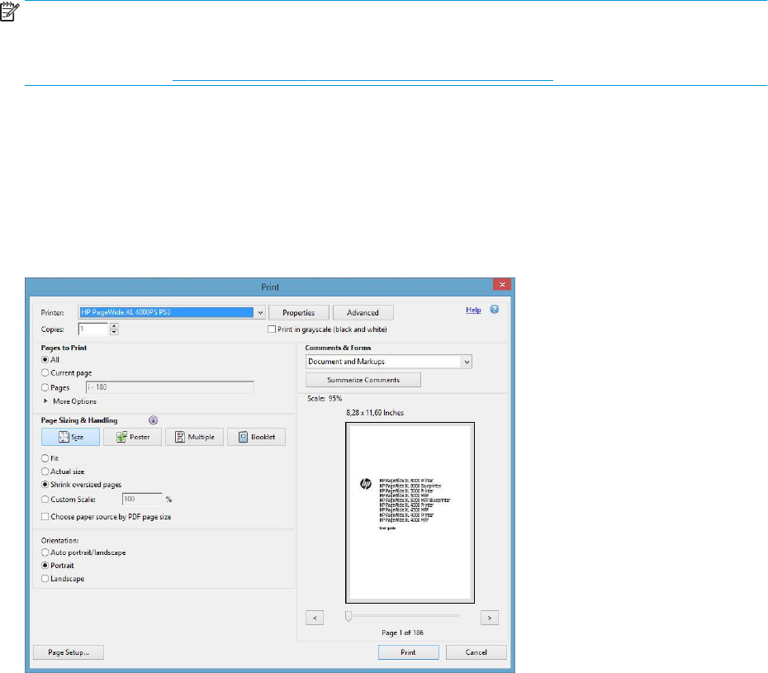Open the Printer selection dropdown
The image size is (768, 673).
tap(260, 313)
